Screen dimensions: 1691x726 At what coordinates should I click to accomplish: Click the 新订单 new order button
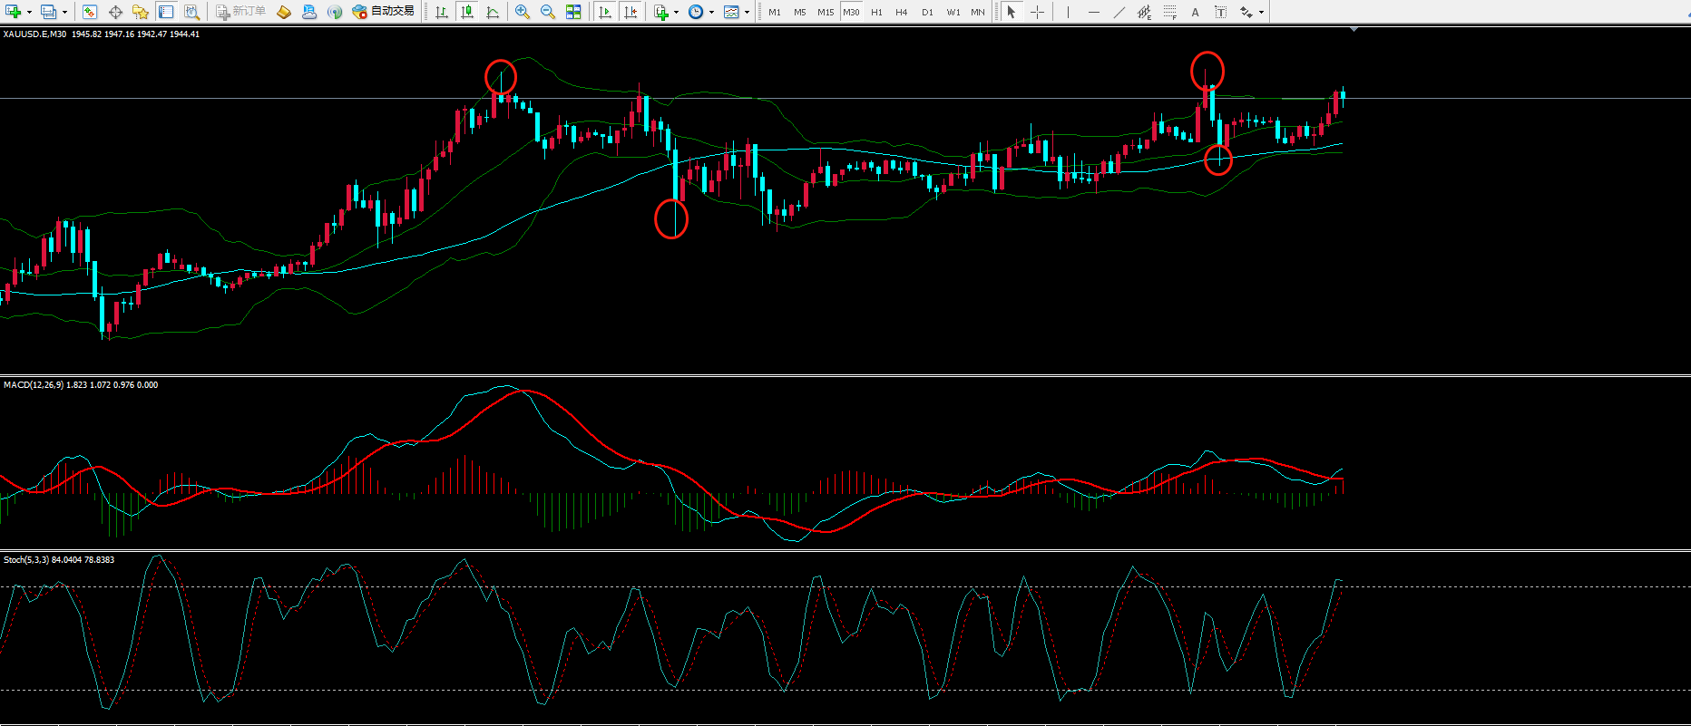(x=241, y=12)
